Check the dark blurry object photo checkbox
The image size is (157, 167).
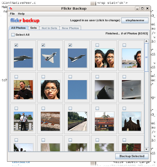click(x=97, y=77)
